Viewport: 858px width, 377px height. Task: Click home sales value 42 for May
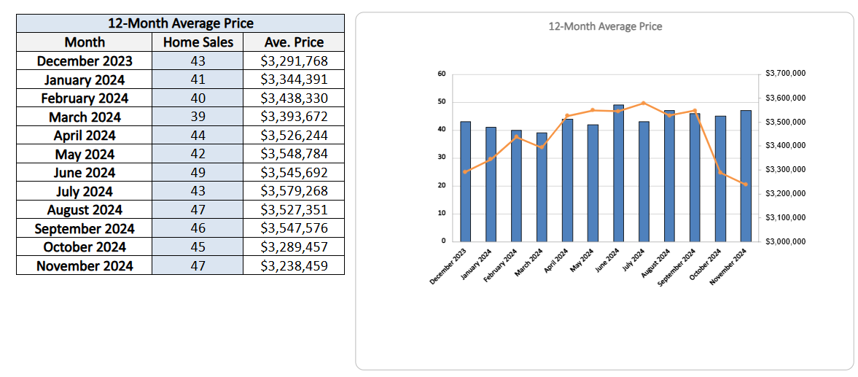coord(198,154)
